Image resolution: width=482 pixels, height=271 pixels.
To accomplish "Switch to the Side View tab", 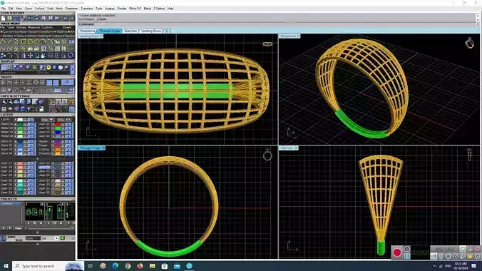I will pyautogui.click(x=130, y=31).
